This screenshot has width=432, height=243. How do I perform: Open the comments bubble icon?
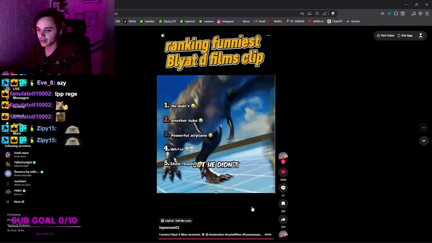283,188
